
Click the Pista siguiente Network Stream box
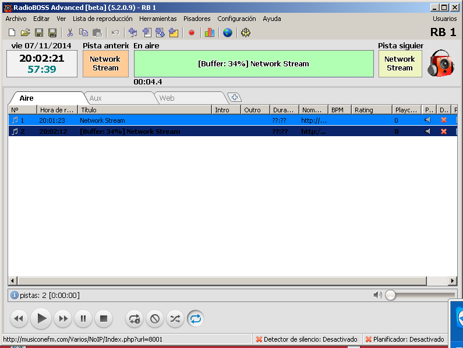coord(400,63)
